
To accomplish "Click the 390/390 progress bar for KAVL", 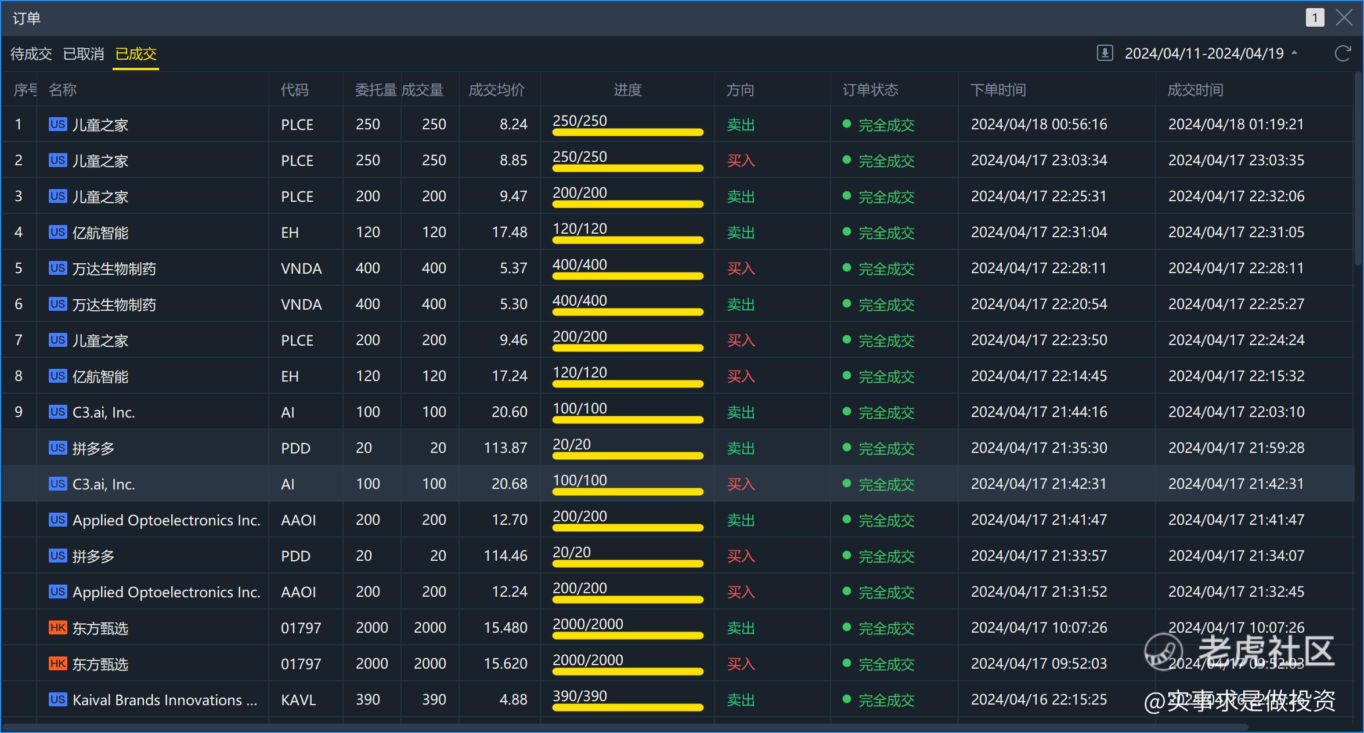I will (628, 707).
